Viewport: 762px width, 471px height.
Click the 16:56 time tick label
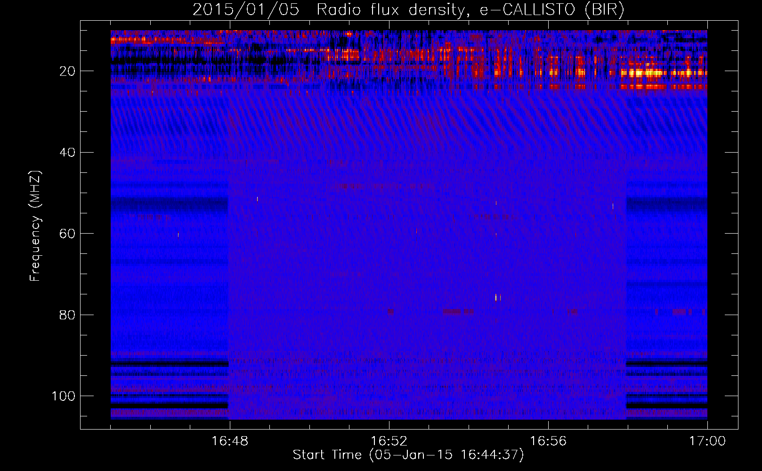coord(548,441)
